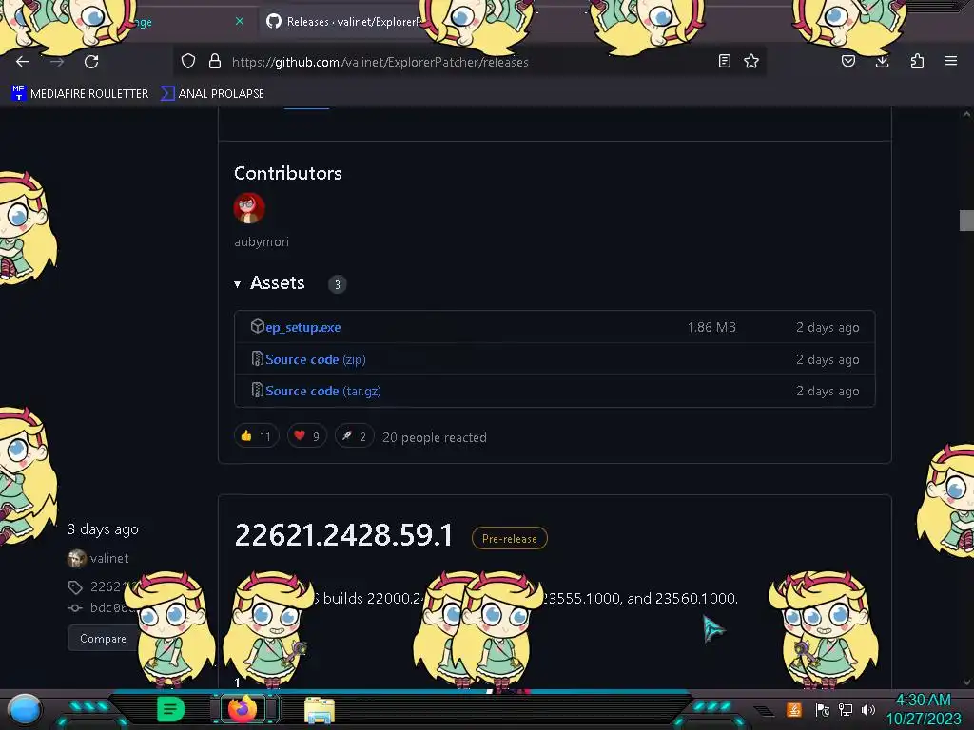The image size is (974, 730).
Task: Open the Action Center flag icon
Action: (x=823, y=709)
